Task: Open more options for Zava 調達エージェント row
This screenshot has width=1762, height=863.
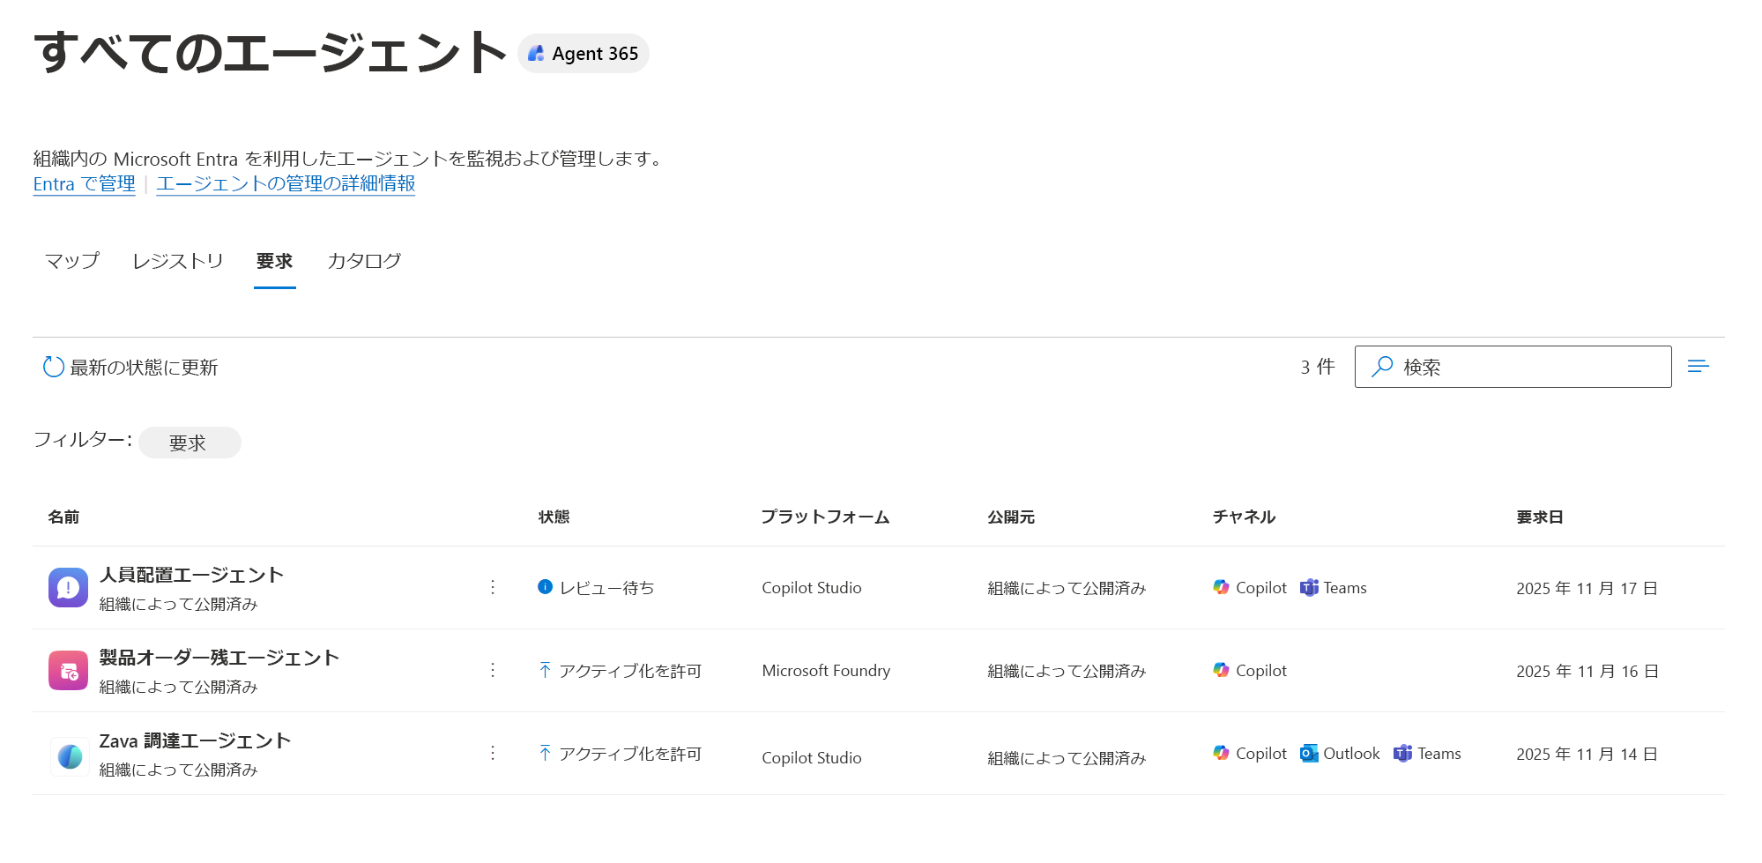Action: coord(493,753)
